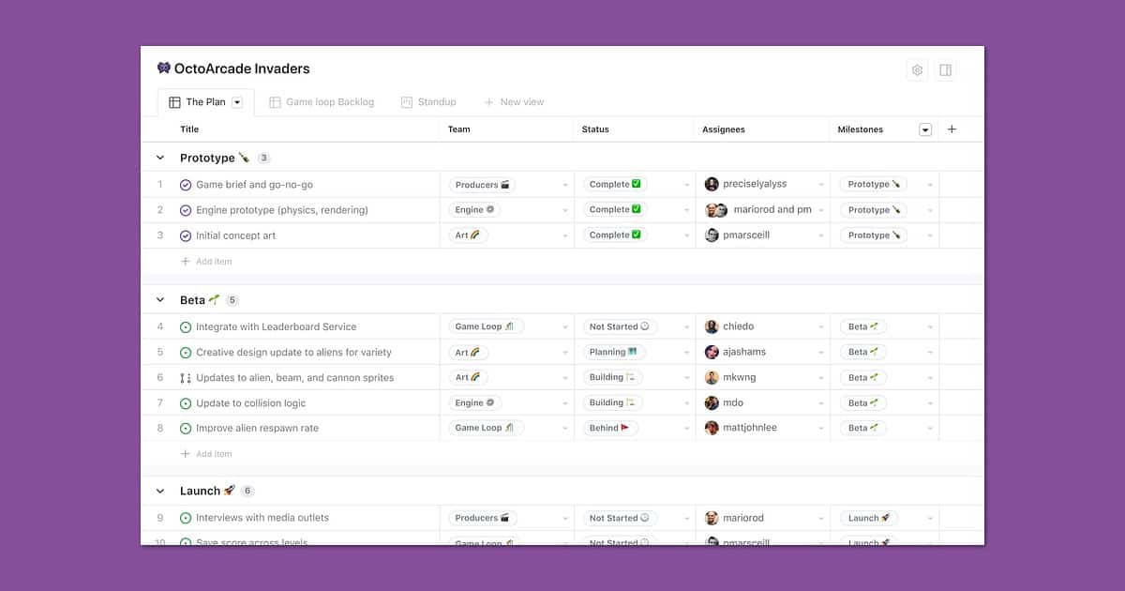Click Engine team tag in Engine prototype row
Image resolution: width=1125 pixels, height=591 pixels.
(x=475, y=210)
